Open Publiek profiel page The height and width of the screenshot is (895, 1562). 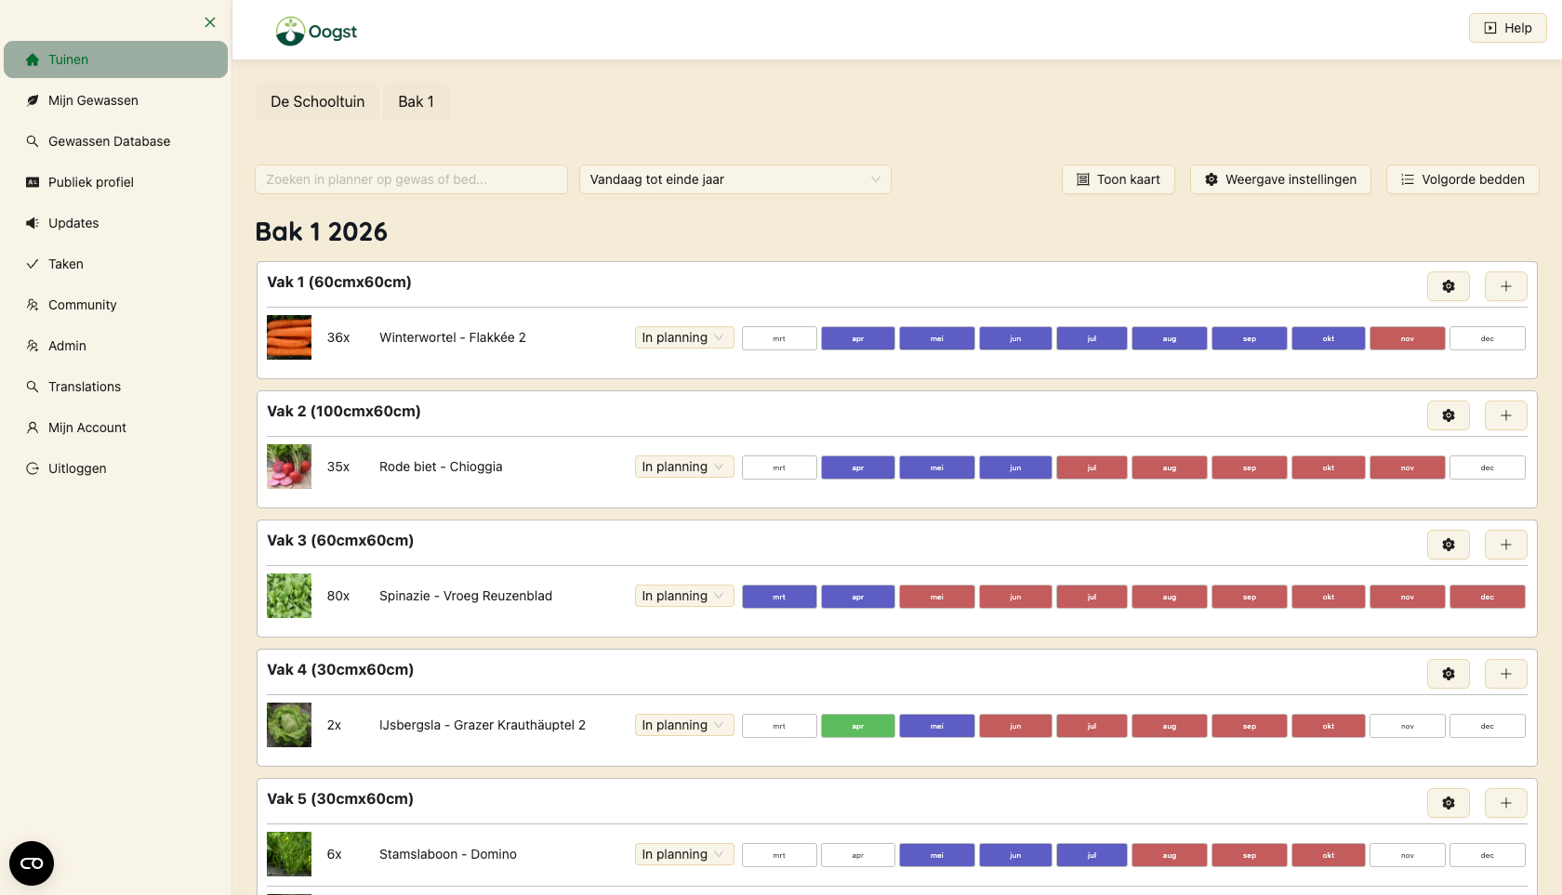coord(115,182)
